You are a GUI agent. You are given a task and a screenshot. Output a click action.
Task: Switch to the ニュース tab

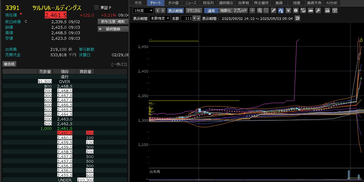(191, 3)
